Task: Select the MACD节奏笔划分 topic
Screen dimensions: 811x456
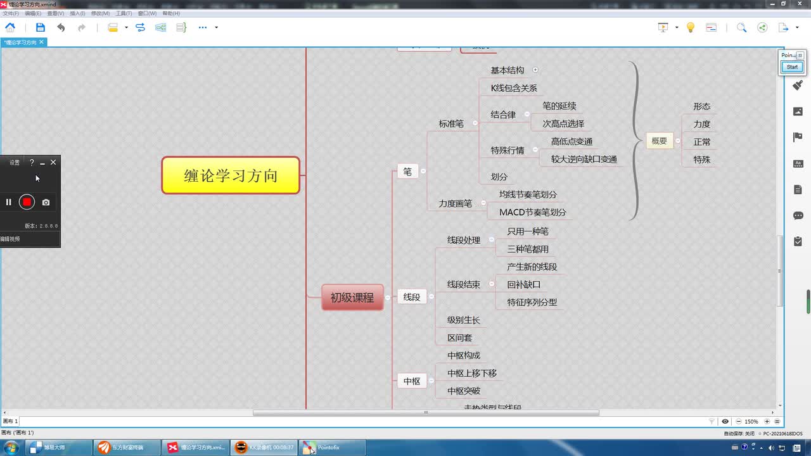Action: pyautogui.click(x=533, y=212)
